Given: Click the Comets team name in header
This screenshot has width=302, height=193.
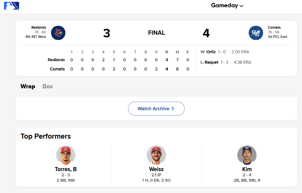Looking at the screenshot, I should click(x=274, y=27).
